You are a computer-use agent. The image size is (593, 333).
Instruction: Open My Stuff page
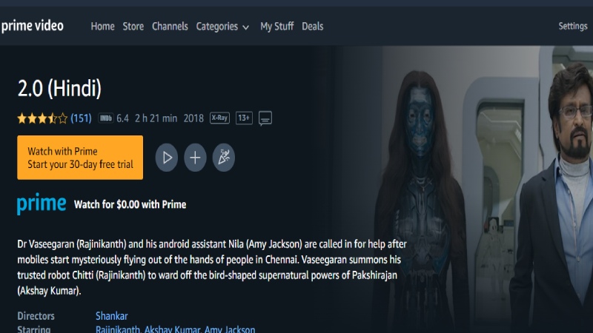(x=276, y=27)
